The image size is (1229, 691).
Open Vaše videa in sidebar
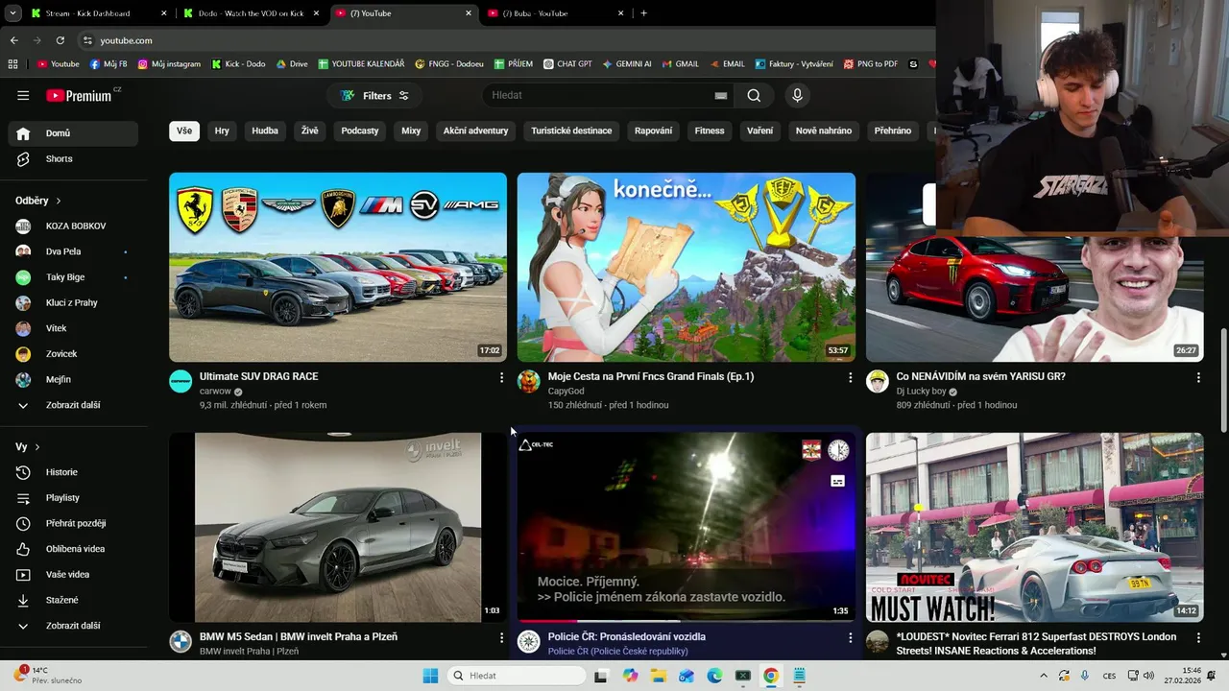[x=73, y=574]
